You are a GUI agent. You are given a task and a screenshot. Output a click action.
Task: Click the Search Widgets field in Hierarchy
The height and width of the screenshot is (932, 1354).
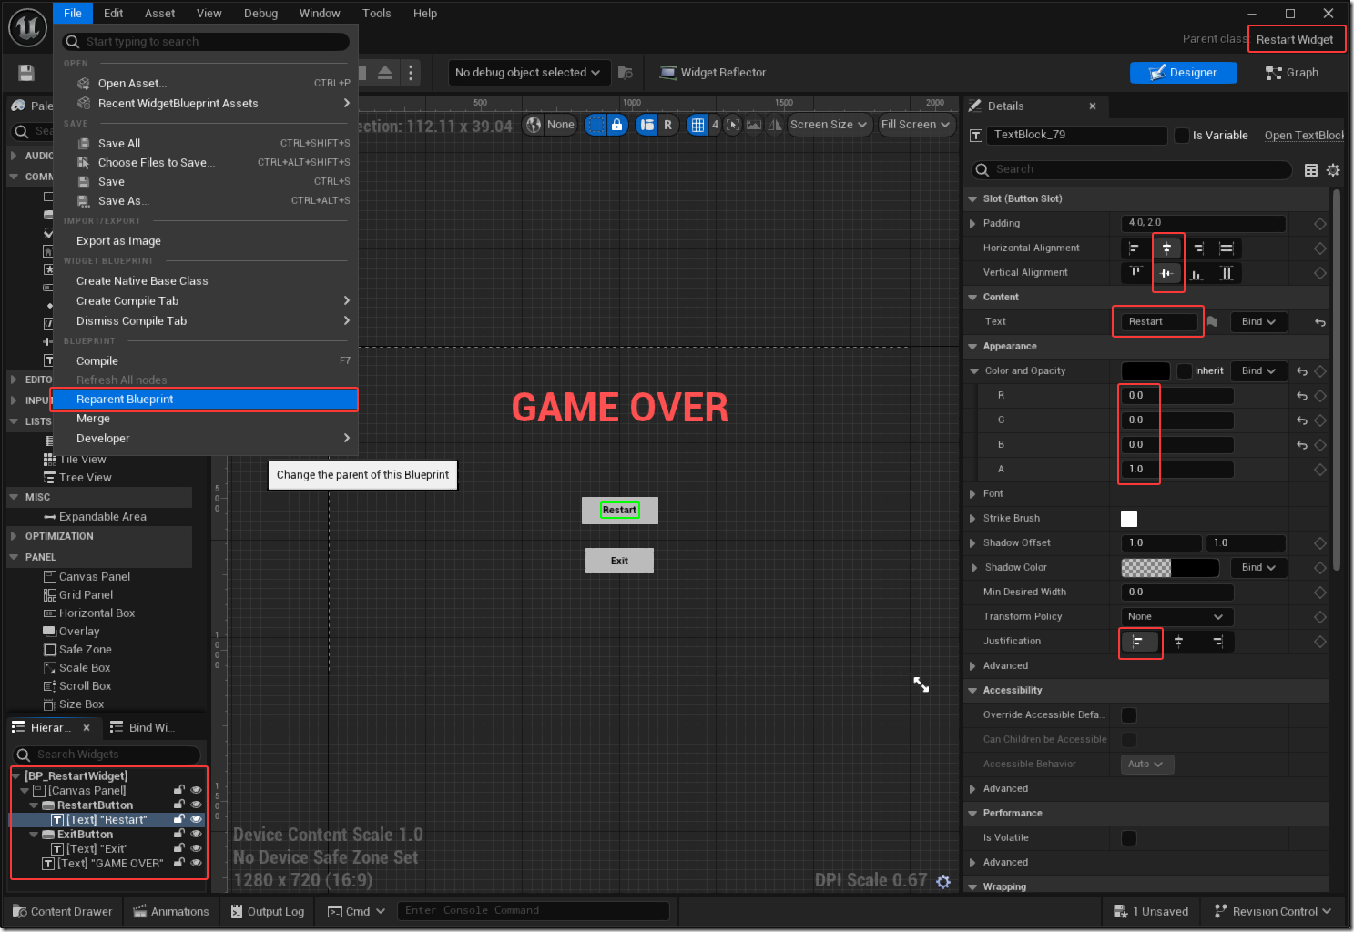pos(107,755)
